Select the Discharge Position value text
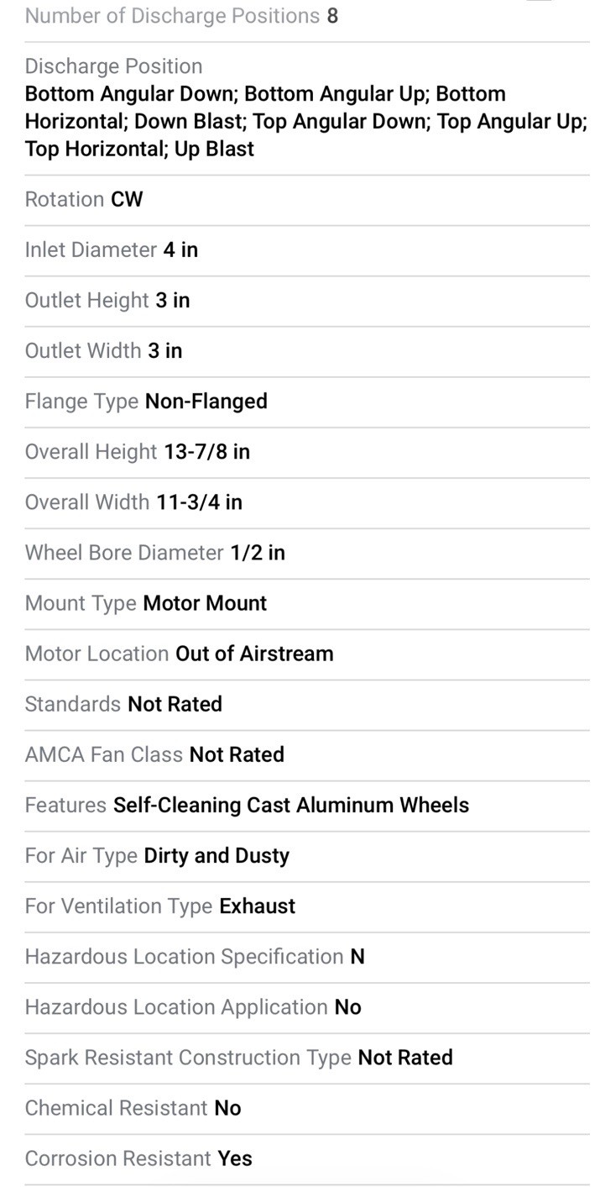This screenshot has height=1187, width=600. (306, 122)
